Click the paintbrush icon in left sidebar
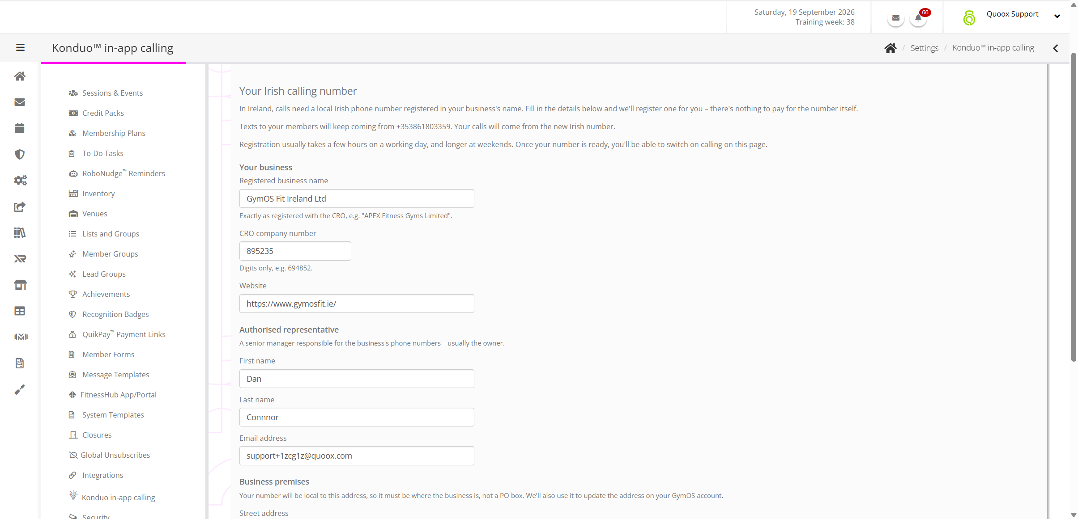Screen dimensions: 1078x519 [x=20, y=389]
